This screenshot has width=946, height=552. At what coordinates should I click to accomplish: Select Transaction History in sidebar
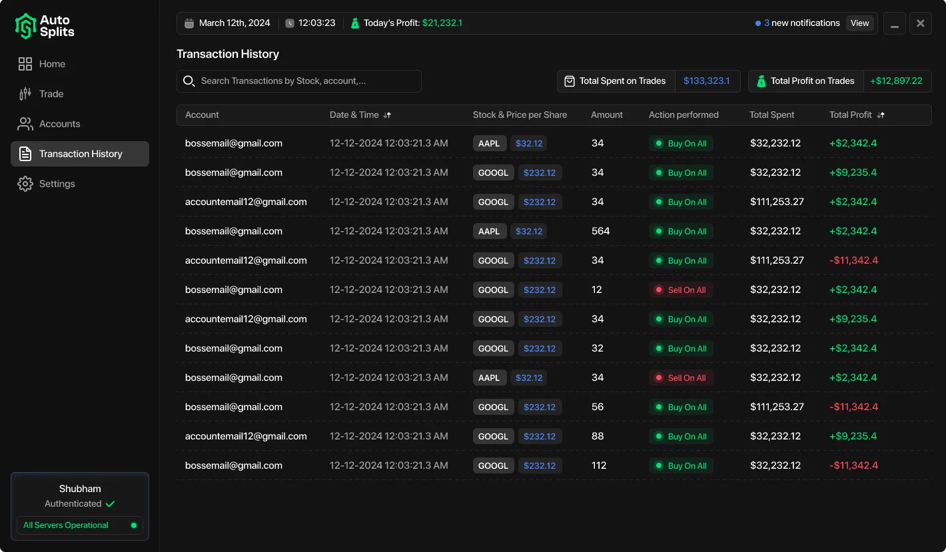point(80,154)
